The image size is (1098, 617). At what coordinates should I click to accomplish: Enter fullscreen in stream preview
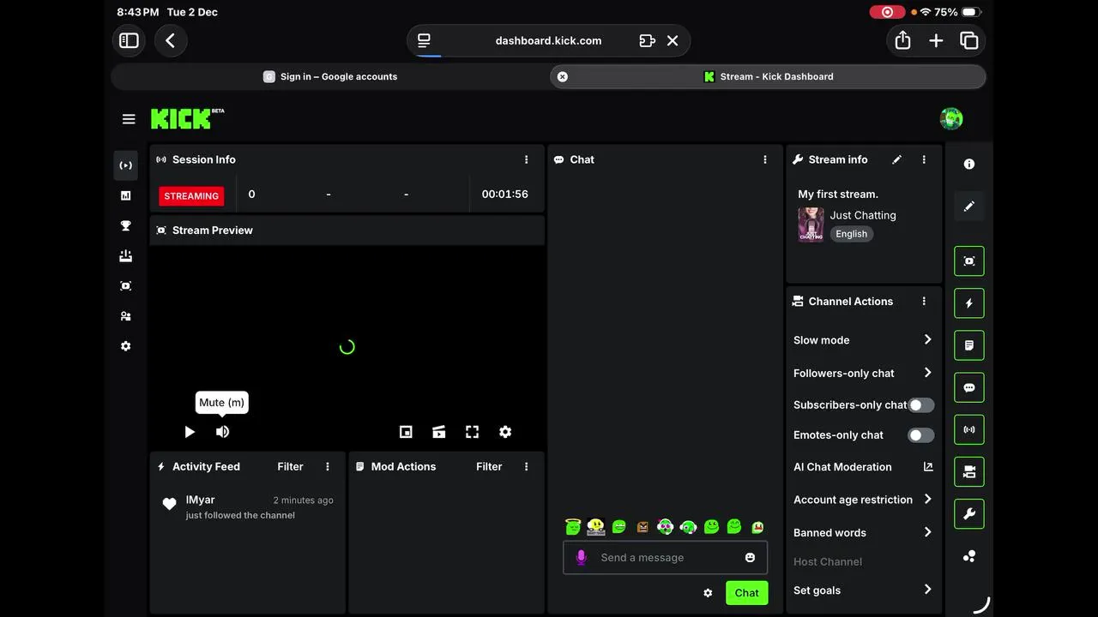pyautogui.click(x=472, y=432)
